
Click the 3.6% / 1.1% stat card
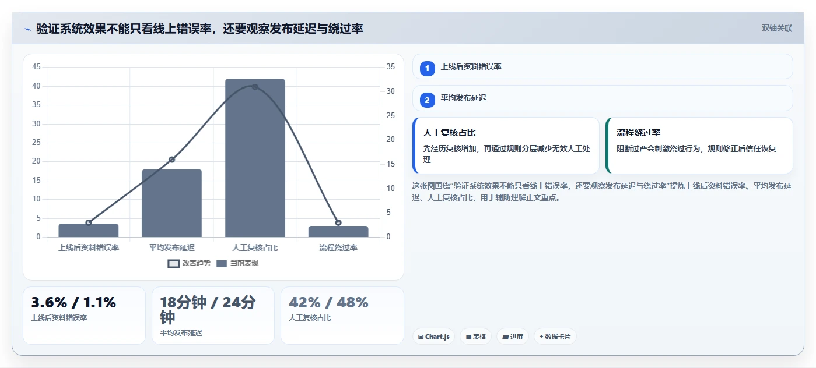pos(84,316)
